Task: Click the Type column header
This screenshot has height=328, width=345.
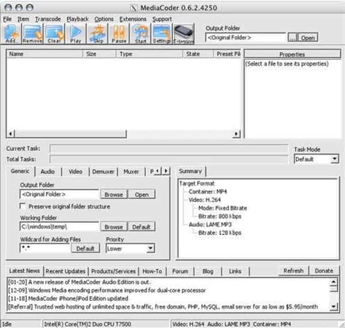Action: [150, 54]
